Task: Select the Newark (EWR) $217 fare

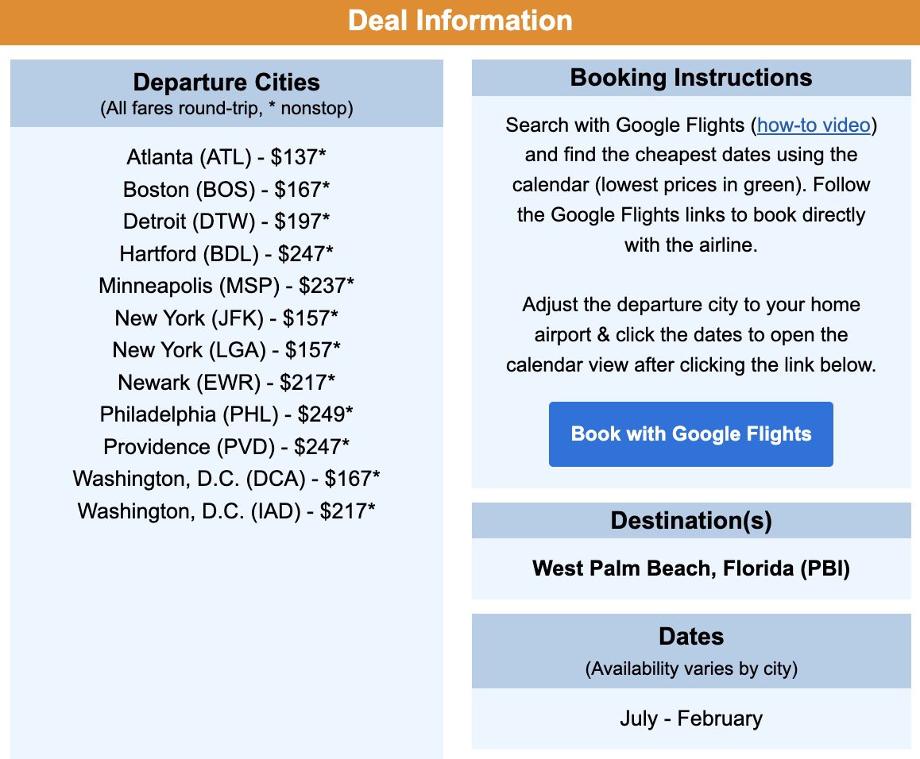Action: [x=227, y=382]
